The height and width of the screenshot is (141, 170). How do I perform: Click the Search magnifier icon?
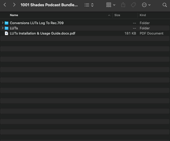click(165, 5)
